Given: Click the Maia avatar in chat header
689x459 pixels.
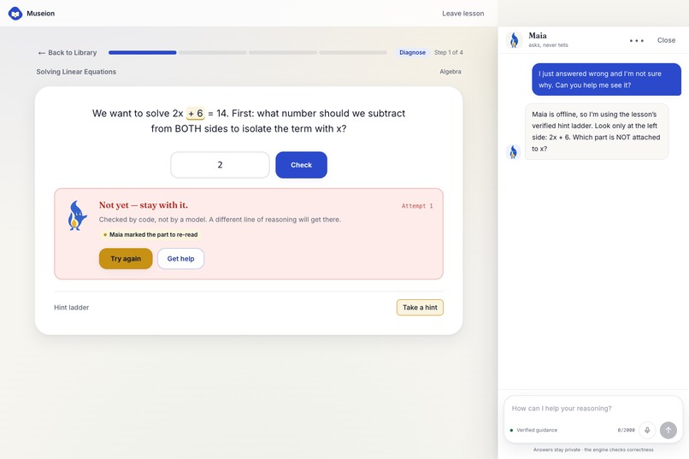Looking at the screenshot, I should click(x=514, y=40).
